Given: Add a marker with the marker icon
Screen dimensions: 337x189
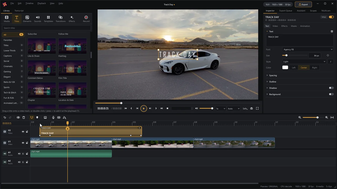Looking at the screenshot, I should coord(37,118).
